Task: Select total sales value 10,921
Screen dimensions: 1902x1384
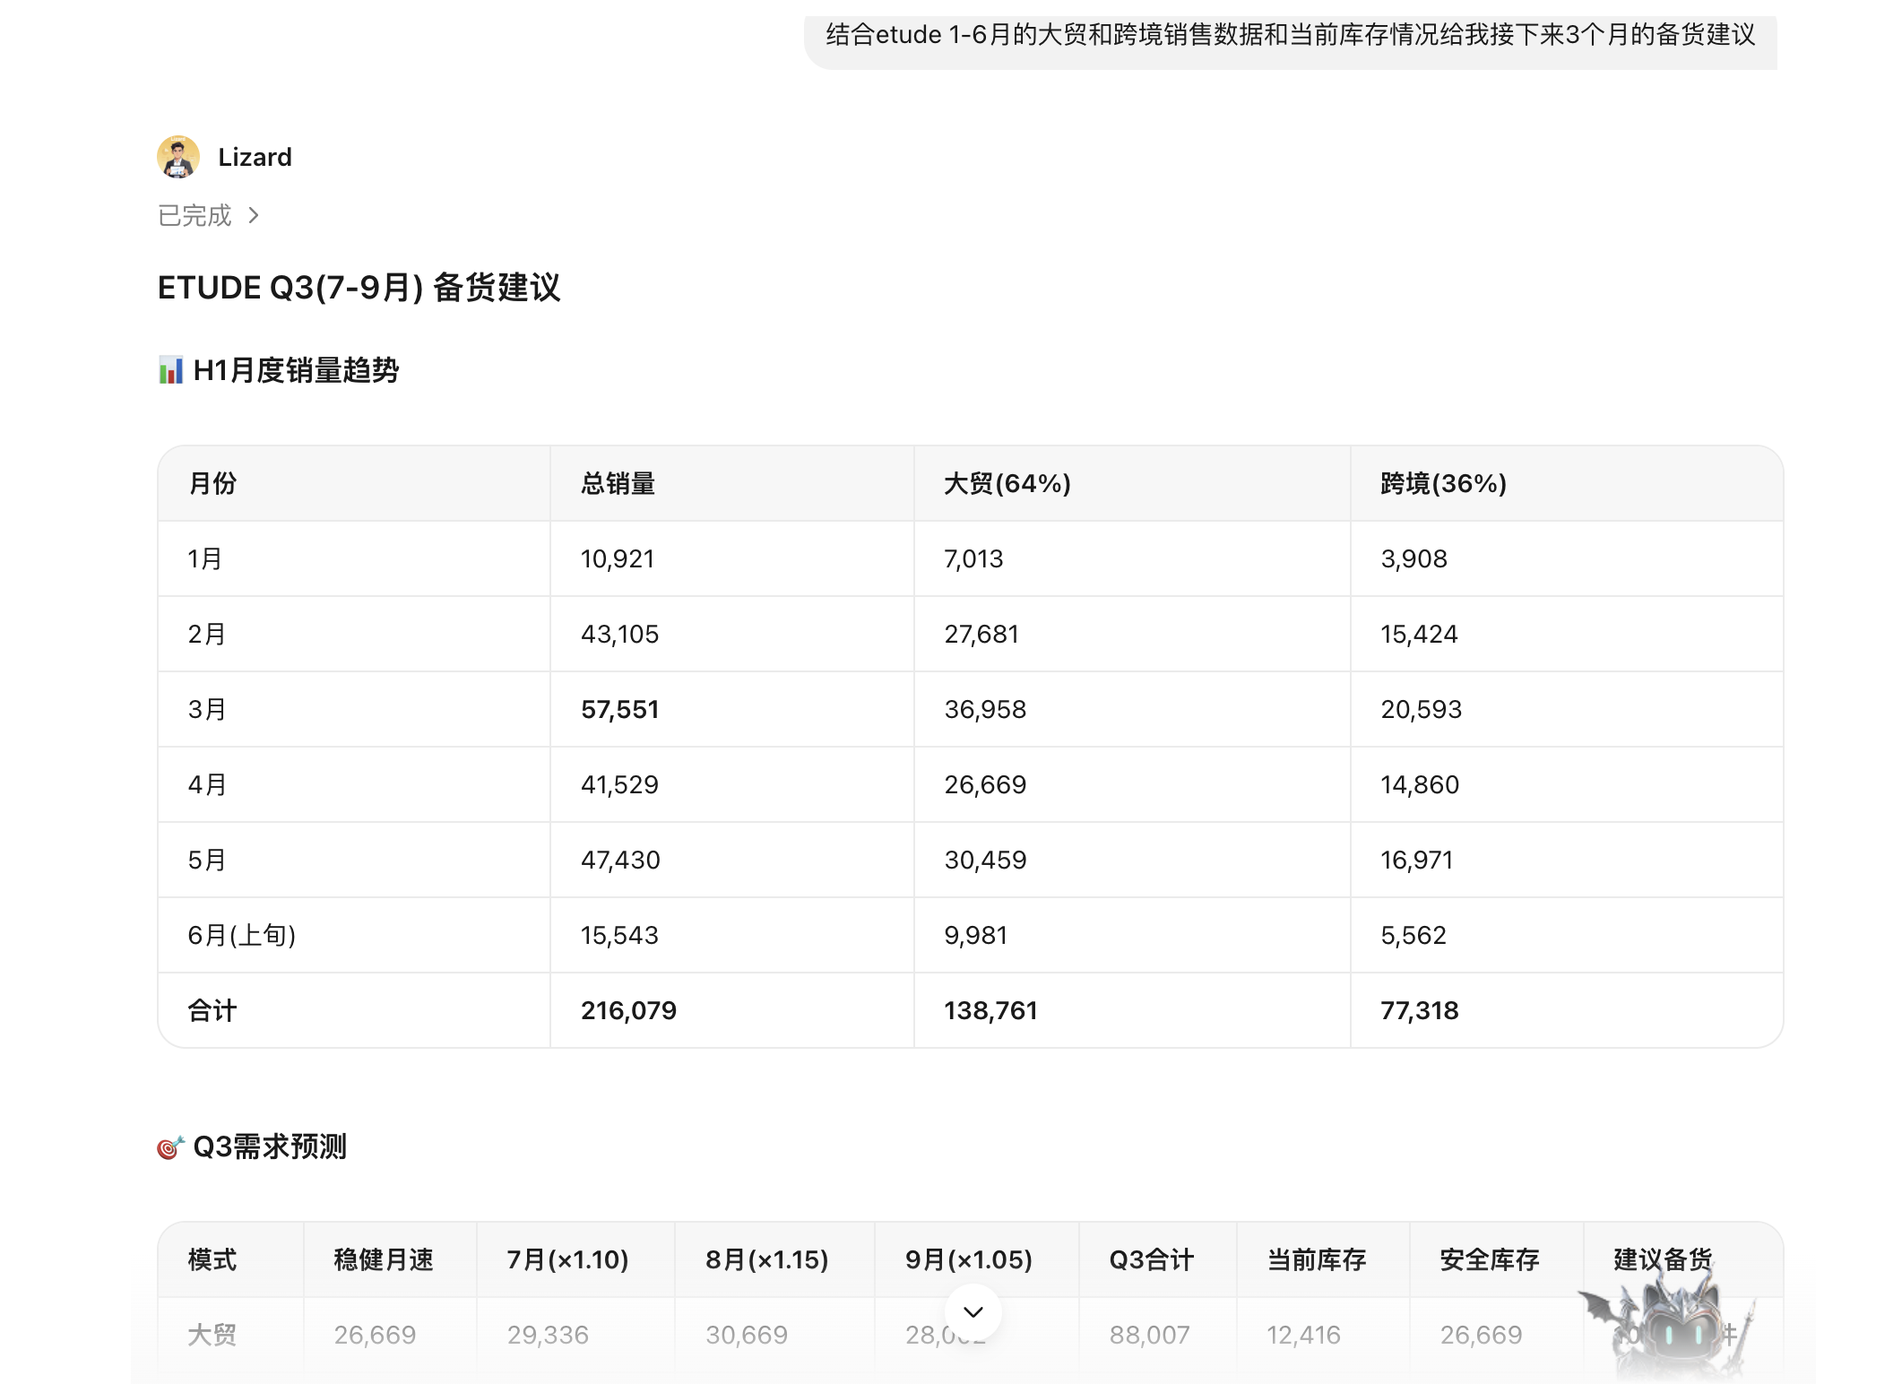Action: [618, 559]
